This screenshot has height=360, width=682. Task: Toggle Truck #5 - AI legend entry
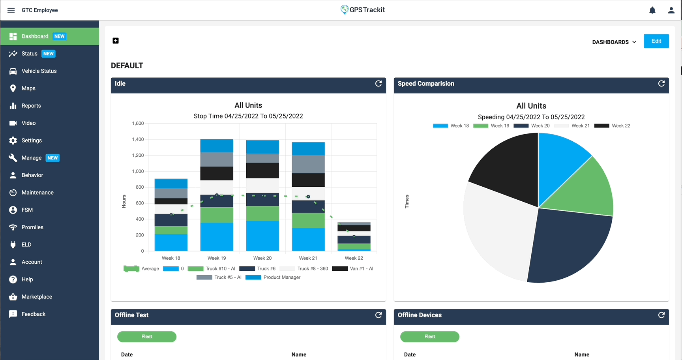click(x=219, y=277)
